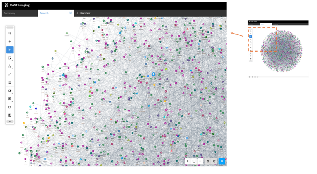
Task: Click the New view button
Action: pos(83,13)
